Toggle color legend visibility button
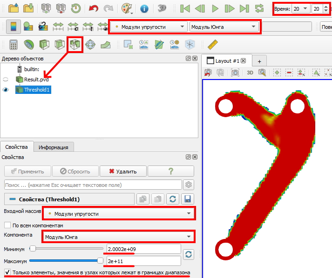The height and width of the screenshot is (278, 332). tap(14, 26)
